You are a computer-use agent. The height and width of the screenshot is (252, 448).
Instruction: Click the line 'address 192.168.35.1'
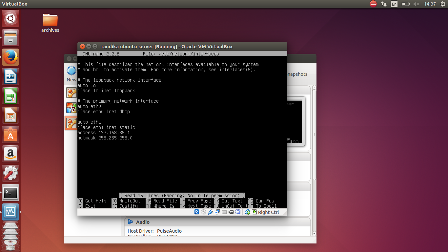click(104, 133)
